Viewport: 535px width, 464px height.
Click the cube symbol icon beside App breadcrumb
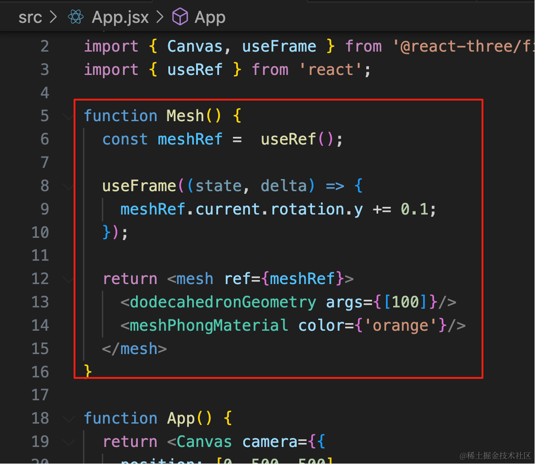click(x=180, y=17)
